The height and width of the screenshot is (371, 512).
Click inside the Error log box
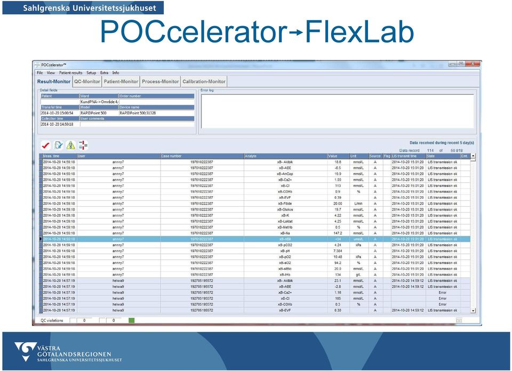pyautogui.click(x=337, y=111)
